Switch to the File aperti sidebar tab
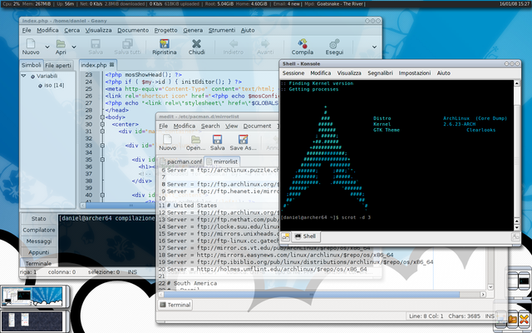The width and height of the screenshot is (532, 333). pyautogui.click(x=58, y=65)
